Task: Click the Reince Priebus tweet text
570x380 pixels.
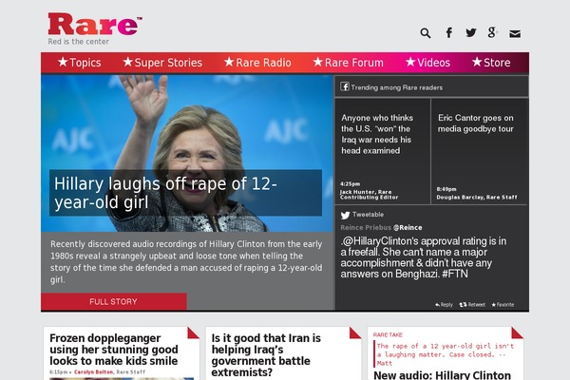Action: tap(424, 257)
